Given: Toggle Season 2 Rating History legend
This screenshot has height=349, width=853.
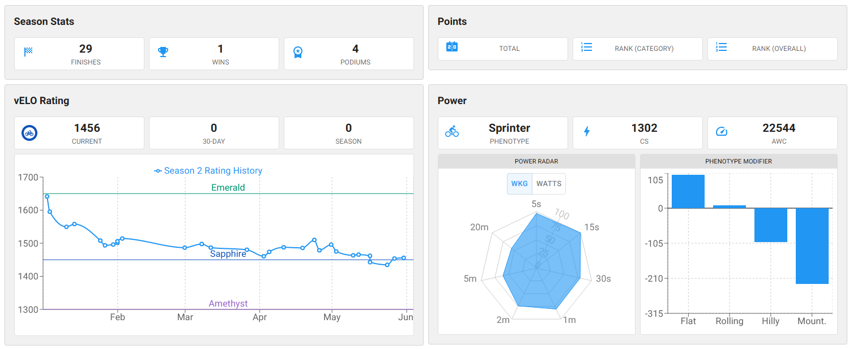Looking at the screenshot, I should 208,171.
